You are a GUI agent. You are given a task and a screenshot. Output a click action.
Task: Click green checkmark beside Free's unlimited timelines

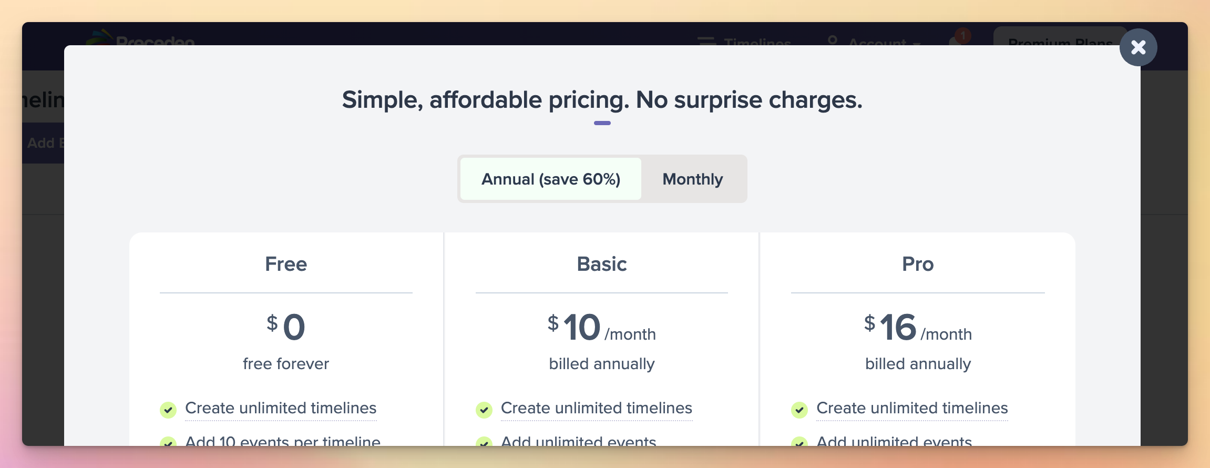point(168,410)
